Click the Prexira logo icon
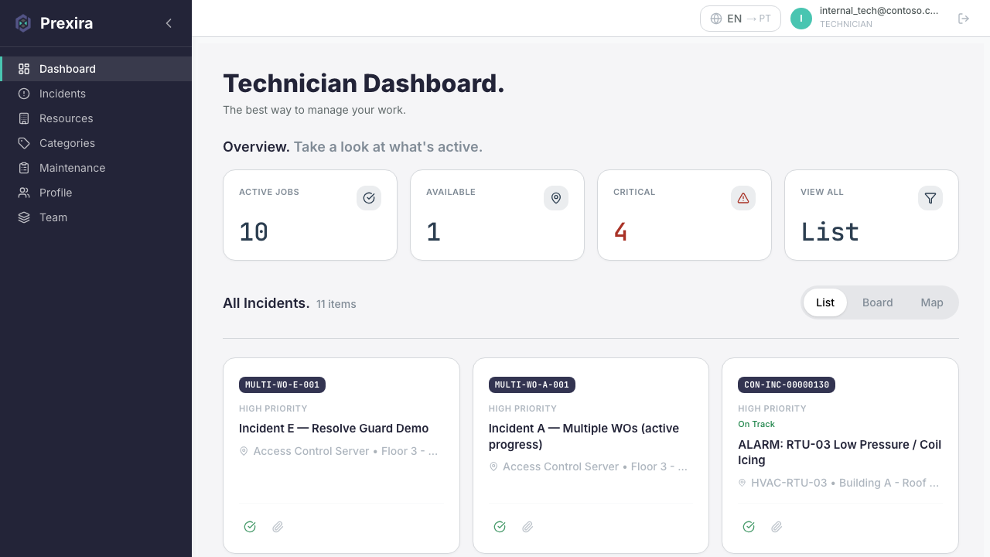The image size is (990, 557). point(23,23)
